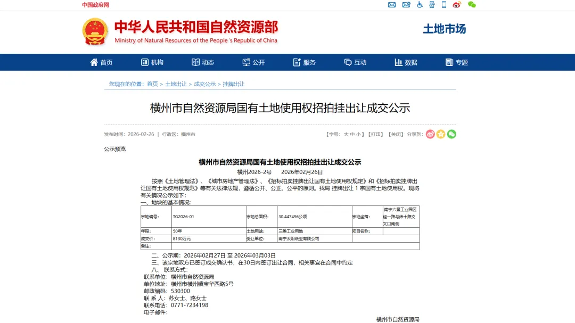Open the 动态 navigation menu

coord(203,62)
